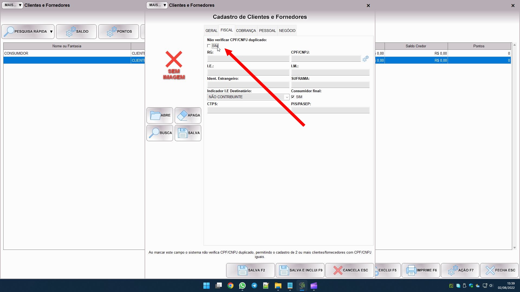The image size is (520, 292).
Task: Click the ABRE folder icon button
Action: [160, 115]
